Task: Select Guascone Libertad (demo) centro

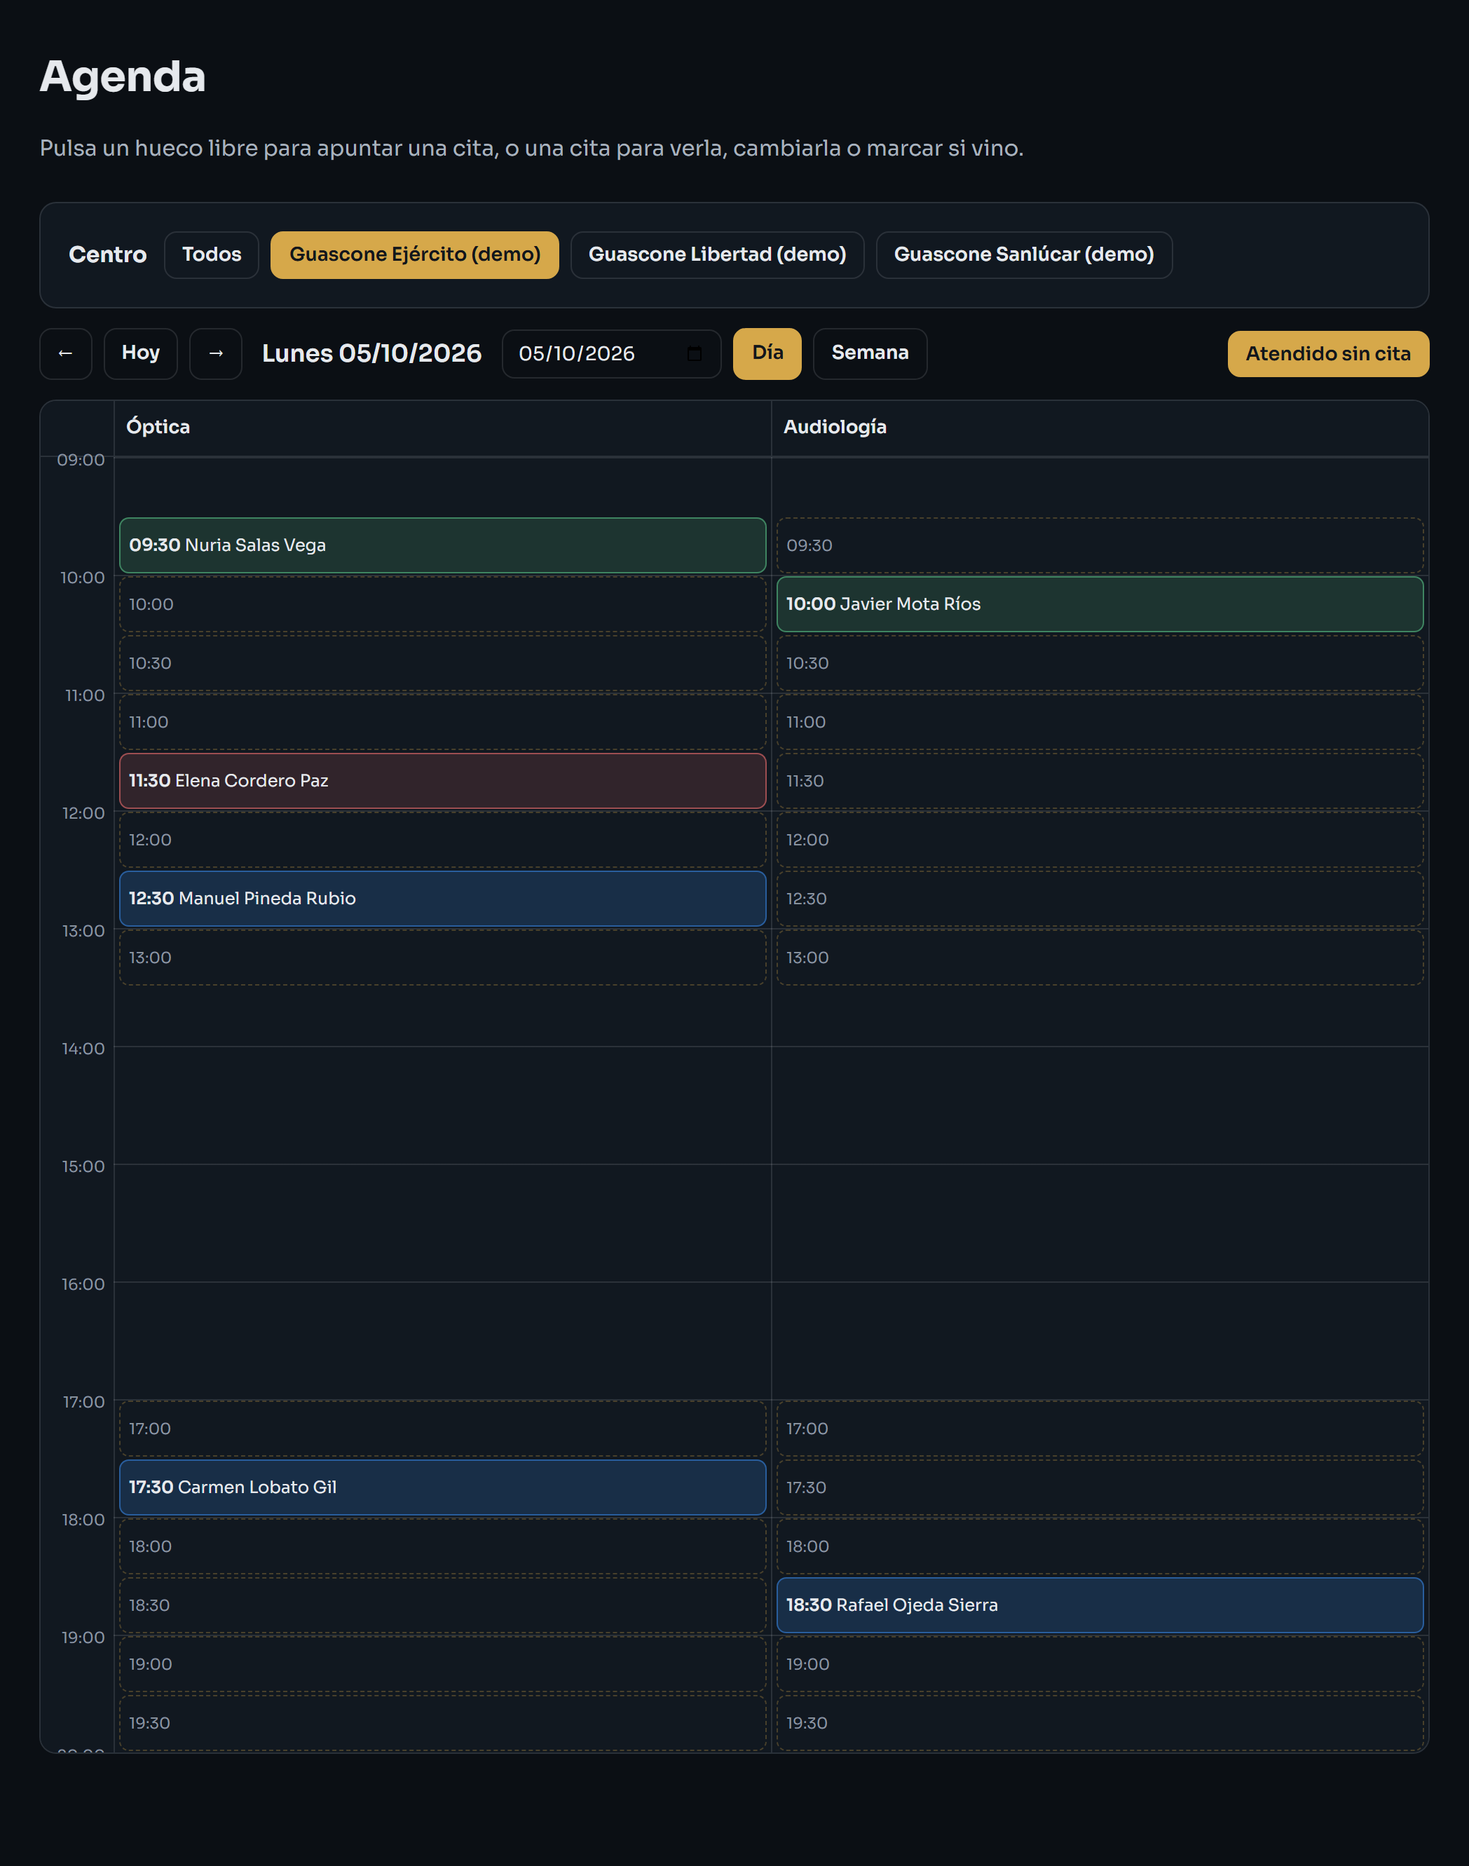Action: pyautogui.click(x=717, y=254)
